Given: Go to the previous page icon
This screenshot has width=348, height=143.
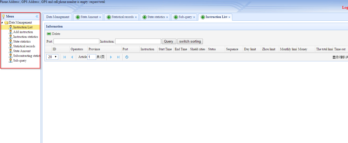Looking at the screenshot, I should click(x=72, y=57).
